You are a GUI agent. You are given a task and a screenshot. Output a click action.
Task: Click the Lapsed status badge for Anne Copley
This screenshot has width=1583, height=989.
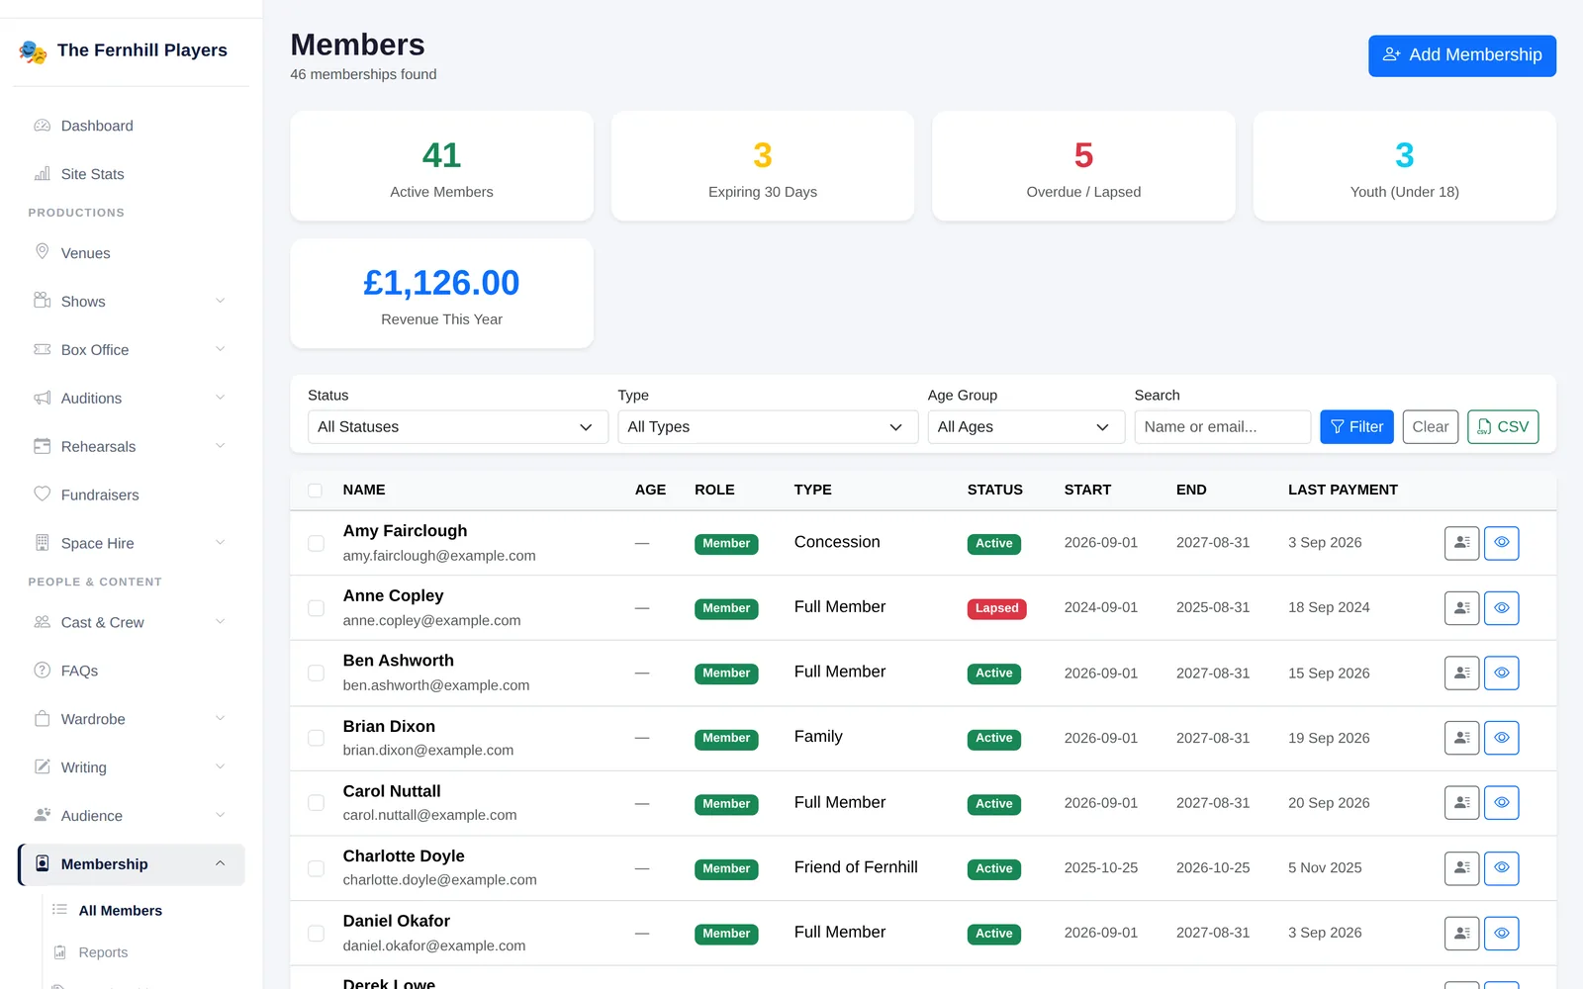996,609
